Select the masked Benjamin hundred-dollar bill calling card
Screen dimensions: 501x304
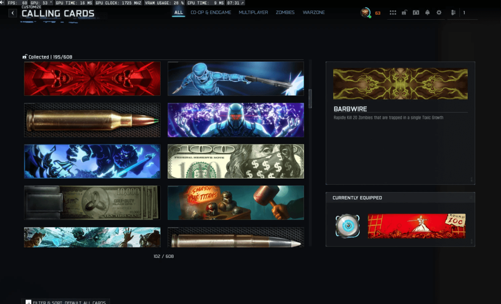(x=235, y=161)
